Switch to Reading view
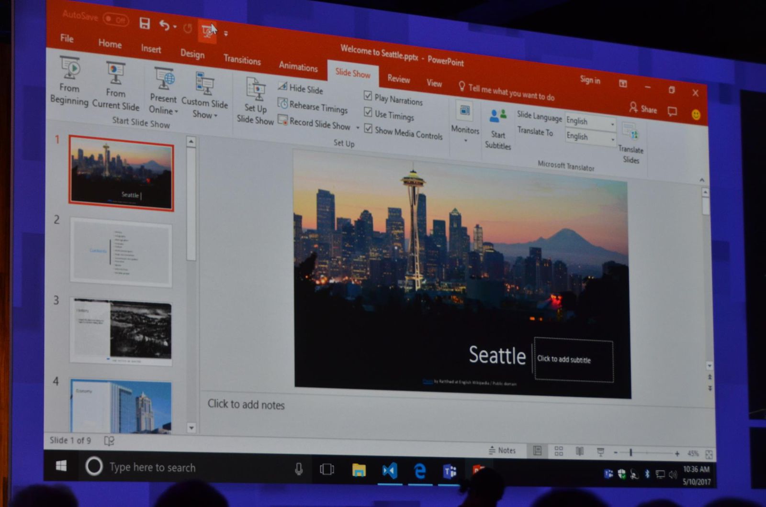 coord(579,452)
